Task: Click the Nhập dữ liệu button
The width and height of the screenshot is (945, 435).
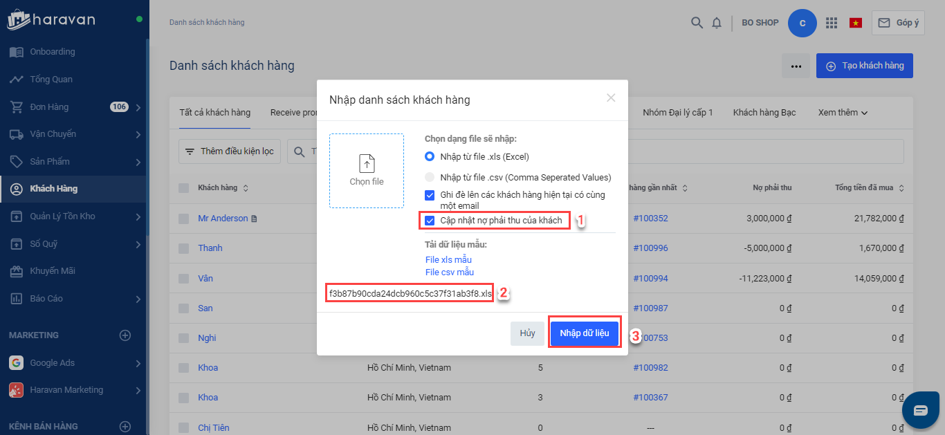Action: tap(585, 333)
